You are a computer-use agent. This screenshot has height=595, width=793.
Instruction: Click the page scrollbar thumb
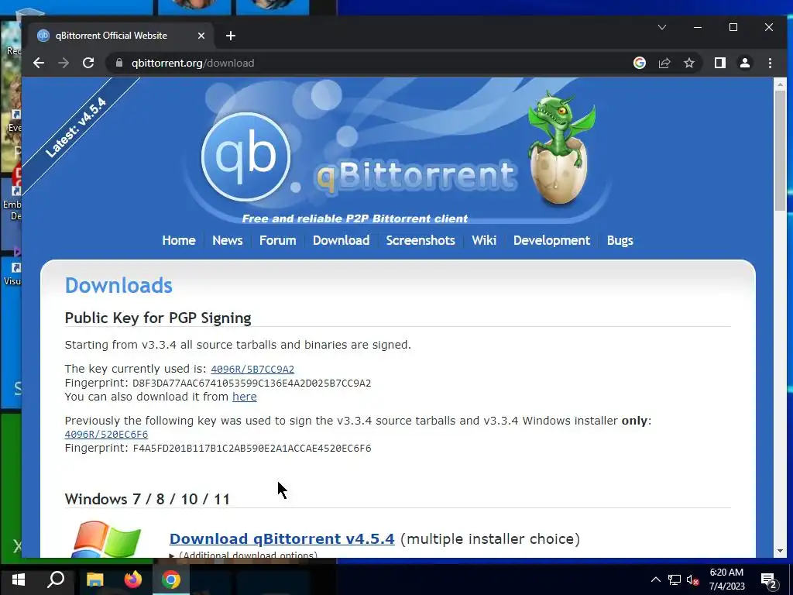pyautogui.click(x=780, y=151)
